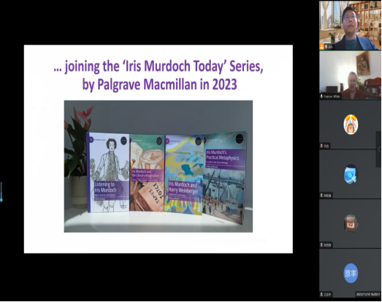
Task: Click the orange host icon on top video
Action: pos(322,47)
